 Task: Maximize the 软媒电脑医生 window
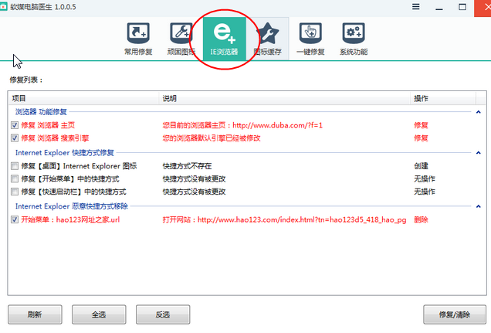[462, 7]
